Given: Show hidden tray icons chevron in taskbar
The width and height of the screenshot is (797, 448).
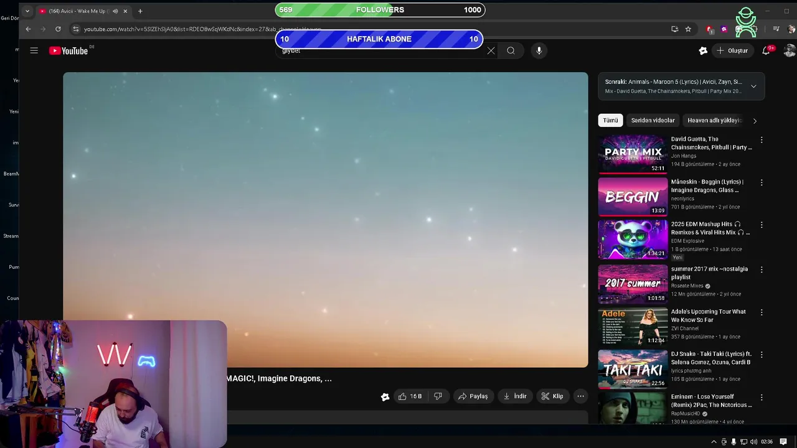Looking at the screenshot, I should [714, 442].
